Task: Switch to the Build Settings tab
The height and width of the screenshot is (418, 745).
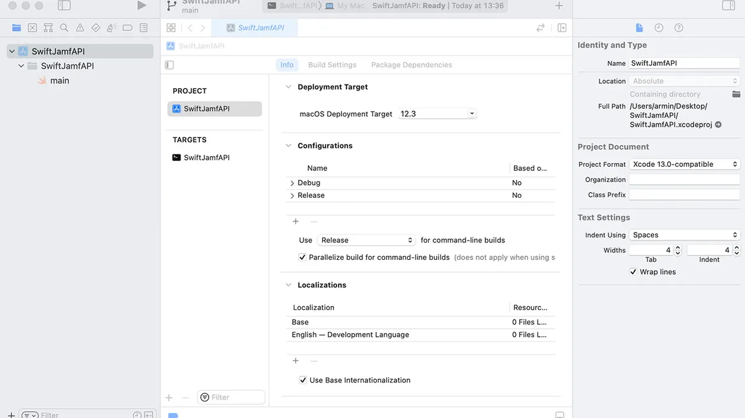Action: click(333, 64)
